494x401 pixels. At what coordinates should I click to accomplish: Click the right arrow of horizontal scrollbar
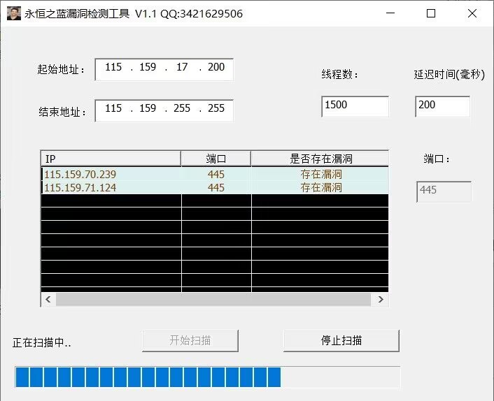[x=381, y=299]
